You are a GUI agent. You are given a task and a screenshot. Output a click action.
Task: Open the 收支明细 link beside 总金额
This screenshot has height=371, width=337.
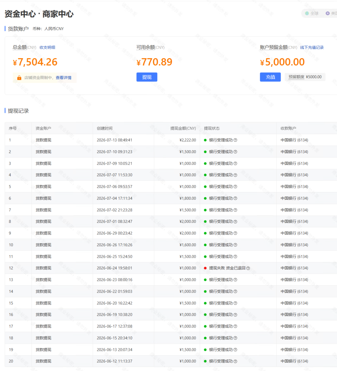tap(47, 47)
